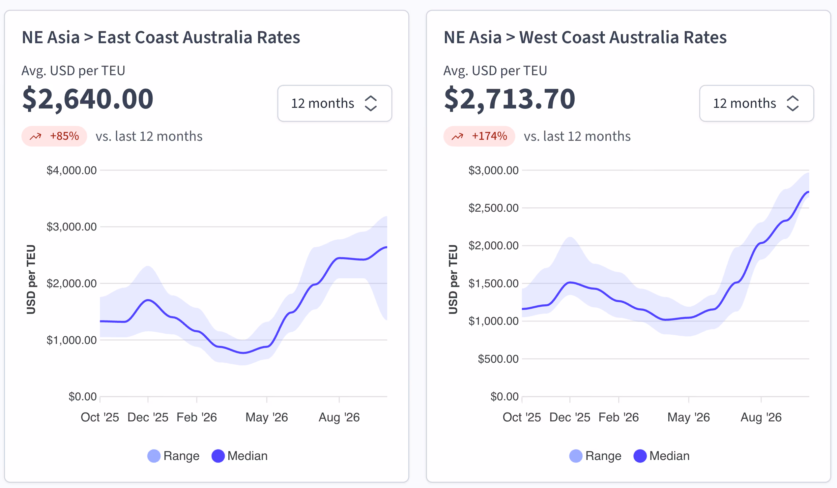This screenshot has height=488, width=837.
Task: Toggle Median legend in West Coast chart
Action: (661, 456)
